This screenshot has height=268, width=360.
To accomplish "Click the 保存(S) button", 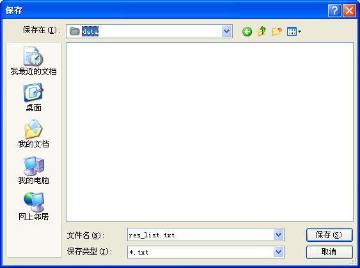I will coord(329,235).
